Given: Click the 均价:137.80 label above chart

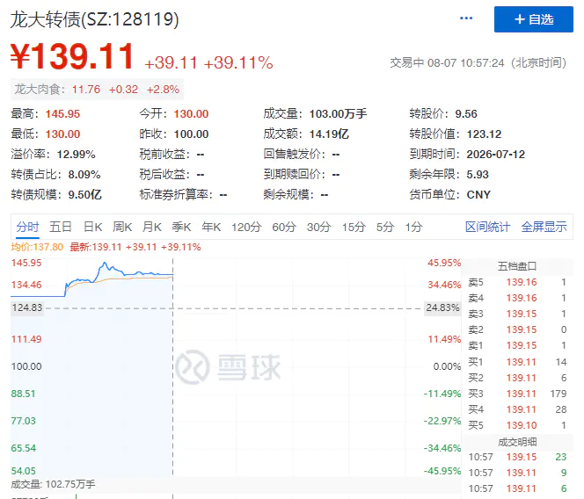Looking at the screenshot, I should point(37,247).
